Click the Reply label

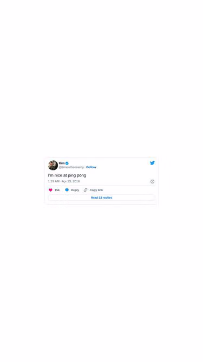pos(75,190)
